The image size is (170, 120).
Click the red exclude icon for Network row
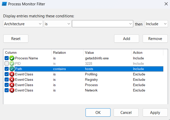(12, 90)
